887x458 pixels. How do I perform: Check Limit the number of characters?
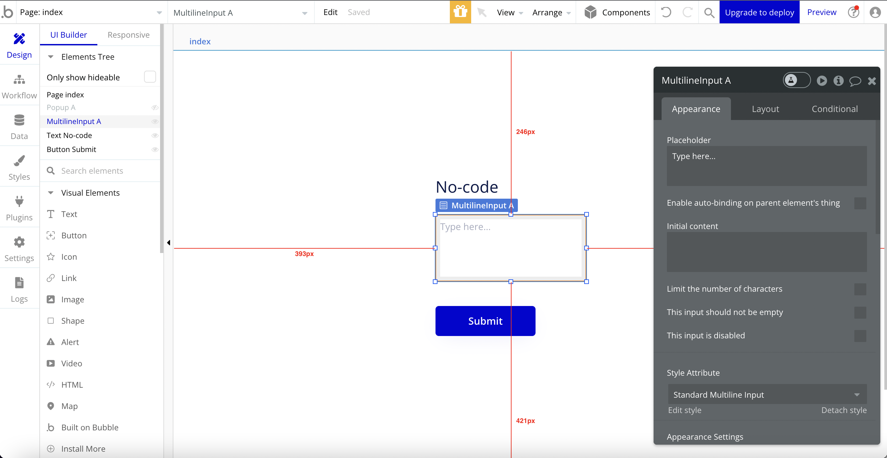860,289
